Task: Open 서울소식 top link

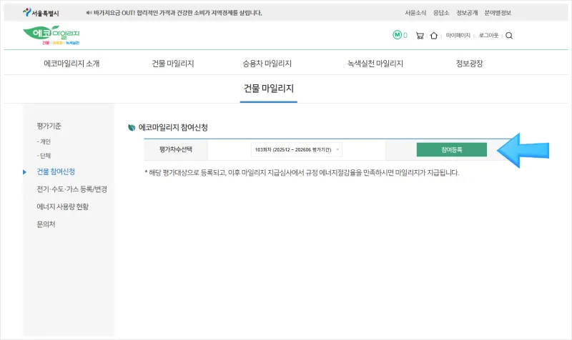Action: click(415, 13)
